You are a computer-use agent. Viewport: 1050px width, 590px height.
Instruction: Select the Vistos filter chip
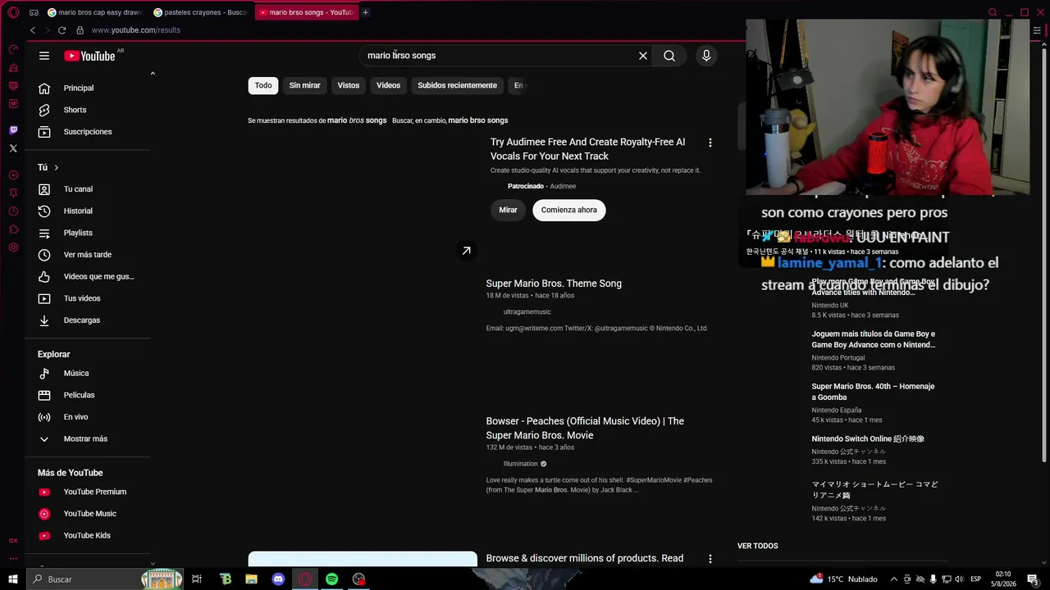pyautogui.click(x=349, y=85)
